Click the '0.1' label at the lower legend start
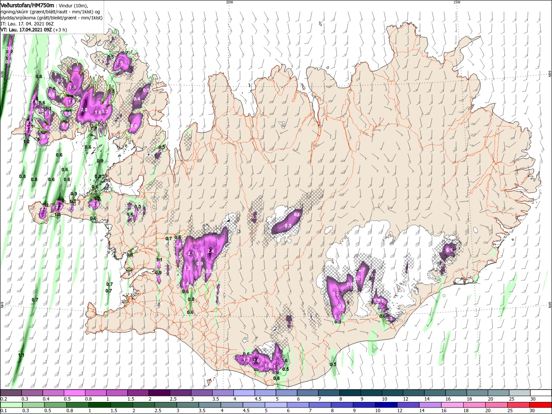The image size is (552, 414). pyautogui.click(x=3, y=411)
